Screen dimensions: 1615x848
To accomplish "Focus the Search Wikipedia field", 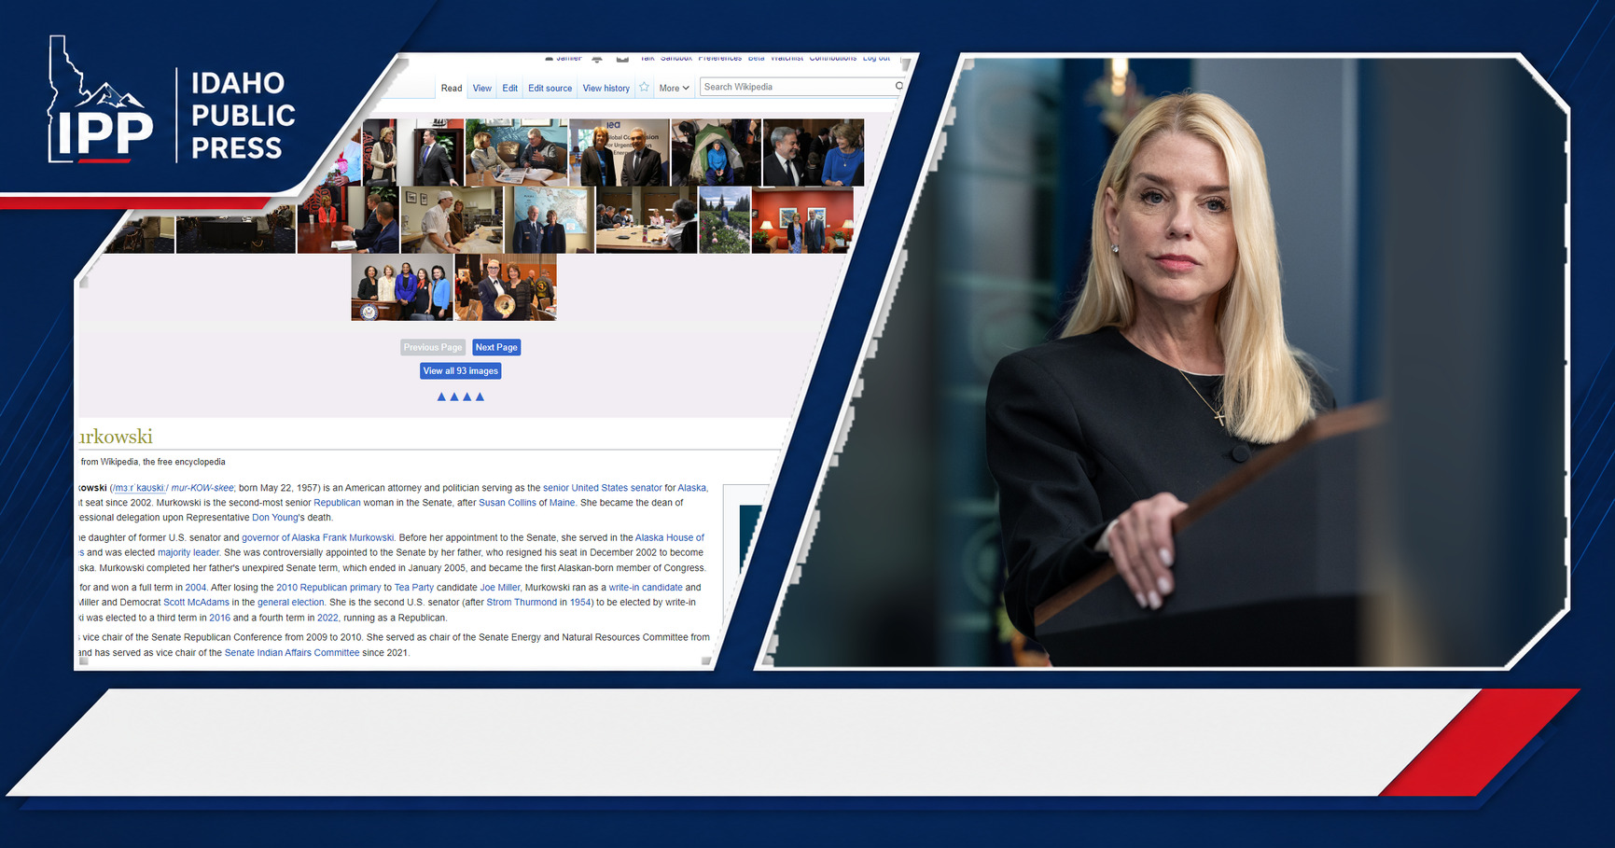I will click(801, 87).
